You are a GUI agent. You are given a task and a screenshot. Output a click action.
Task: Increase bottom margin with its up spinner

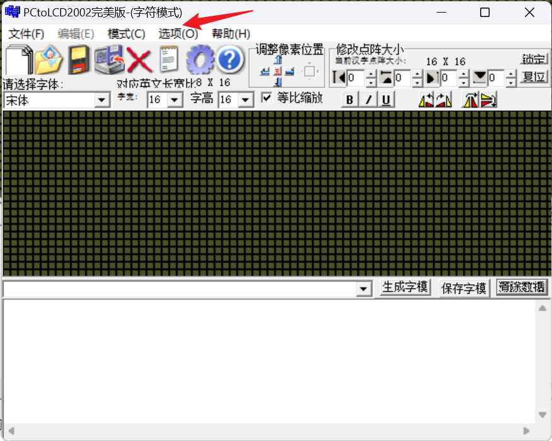(511, 74)
